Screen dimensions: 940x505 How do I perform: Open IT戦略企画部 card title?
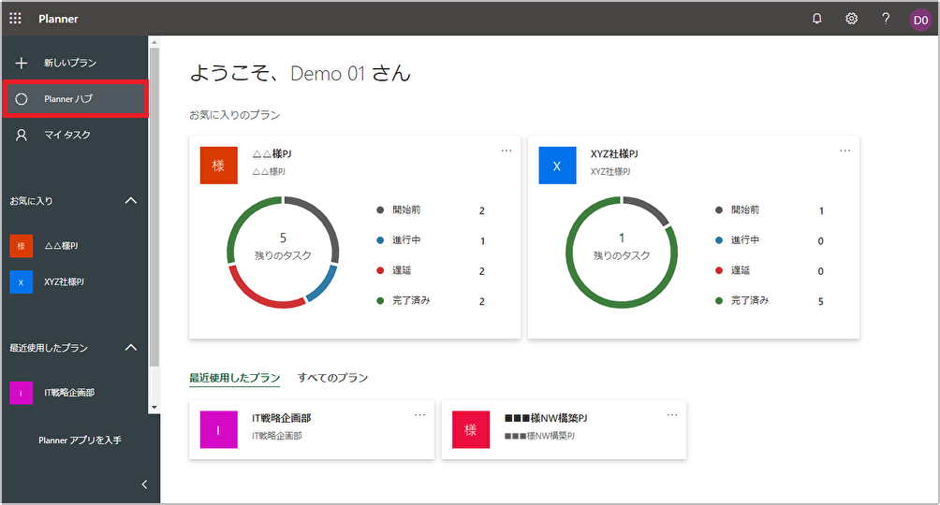[281, 418]
